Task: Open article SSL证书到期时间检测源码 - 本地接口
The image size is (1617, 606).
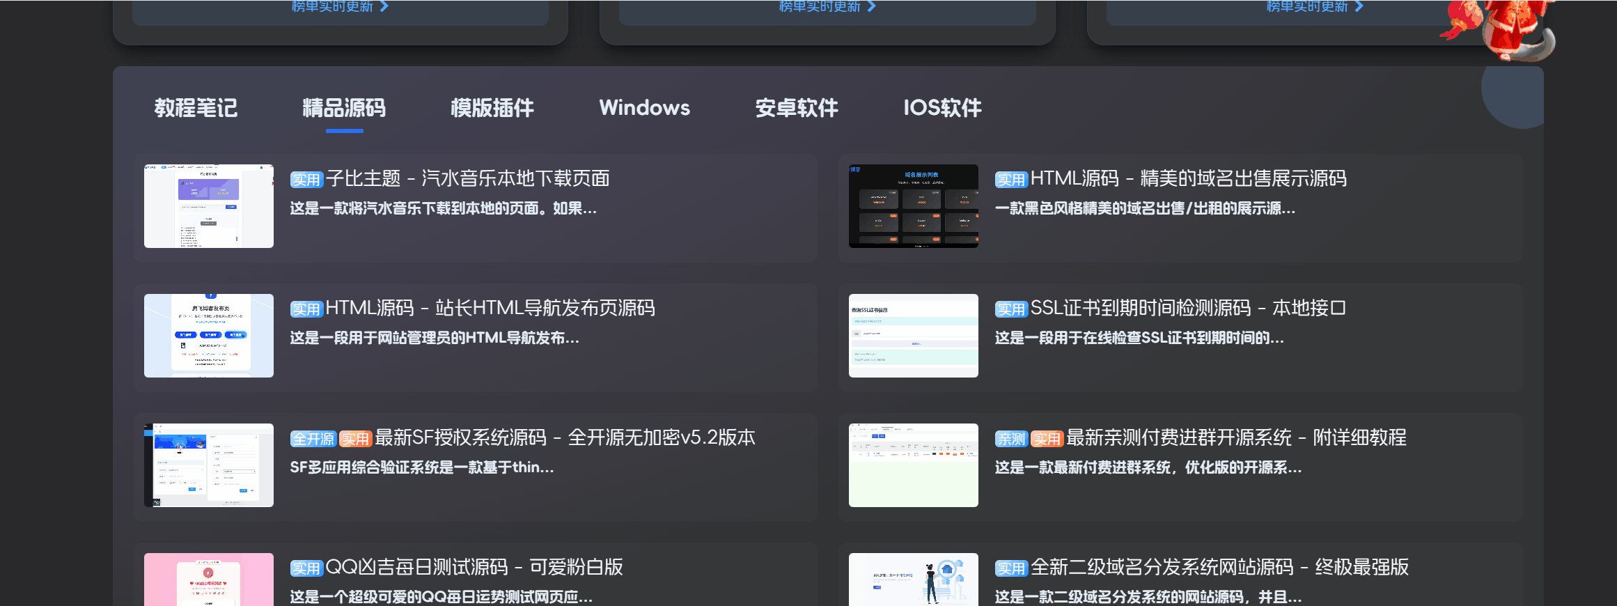Action: pos(1188,309)
